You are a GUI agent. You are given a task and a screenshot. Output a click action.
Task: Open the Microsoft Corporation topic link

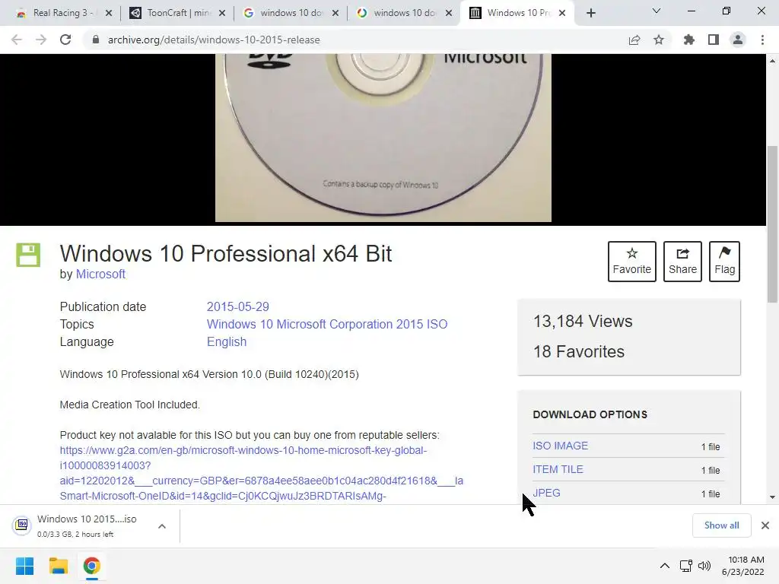click(335, 324)
